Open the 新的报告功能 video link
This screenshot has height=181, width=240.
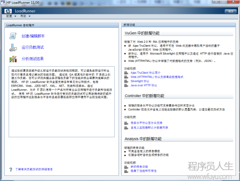point(139,167)
